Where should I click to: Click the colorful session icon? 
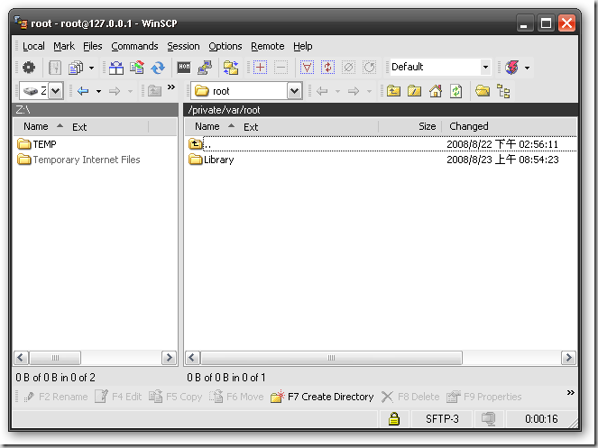511,68
